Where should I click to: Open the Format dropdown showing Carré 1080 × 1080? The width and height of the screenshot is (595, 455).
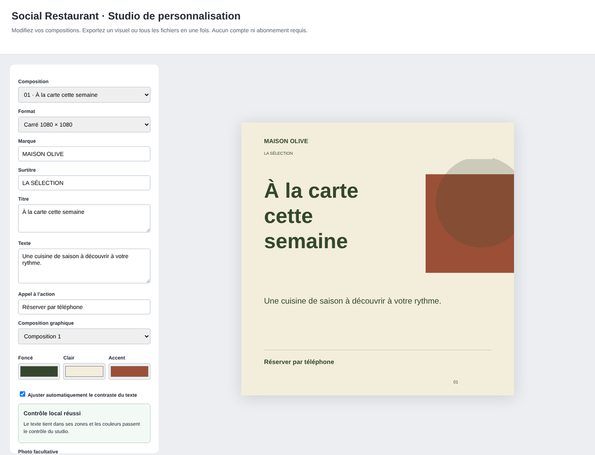coord(84,125)
